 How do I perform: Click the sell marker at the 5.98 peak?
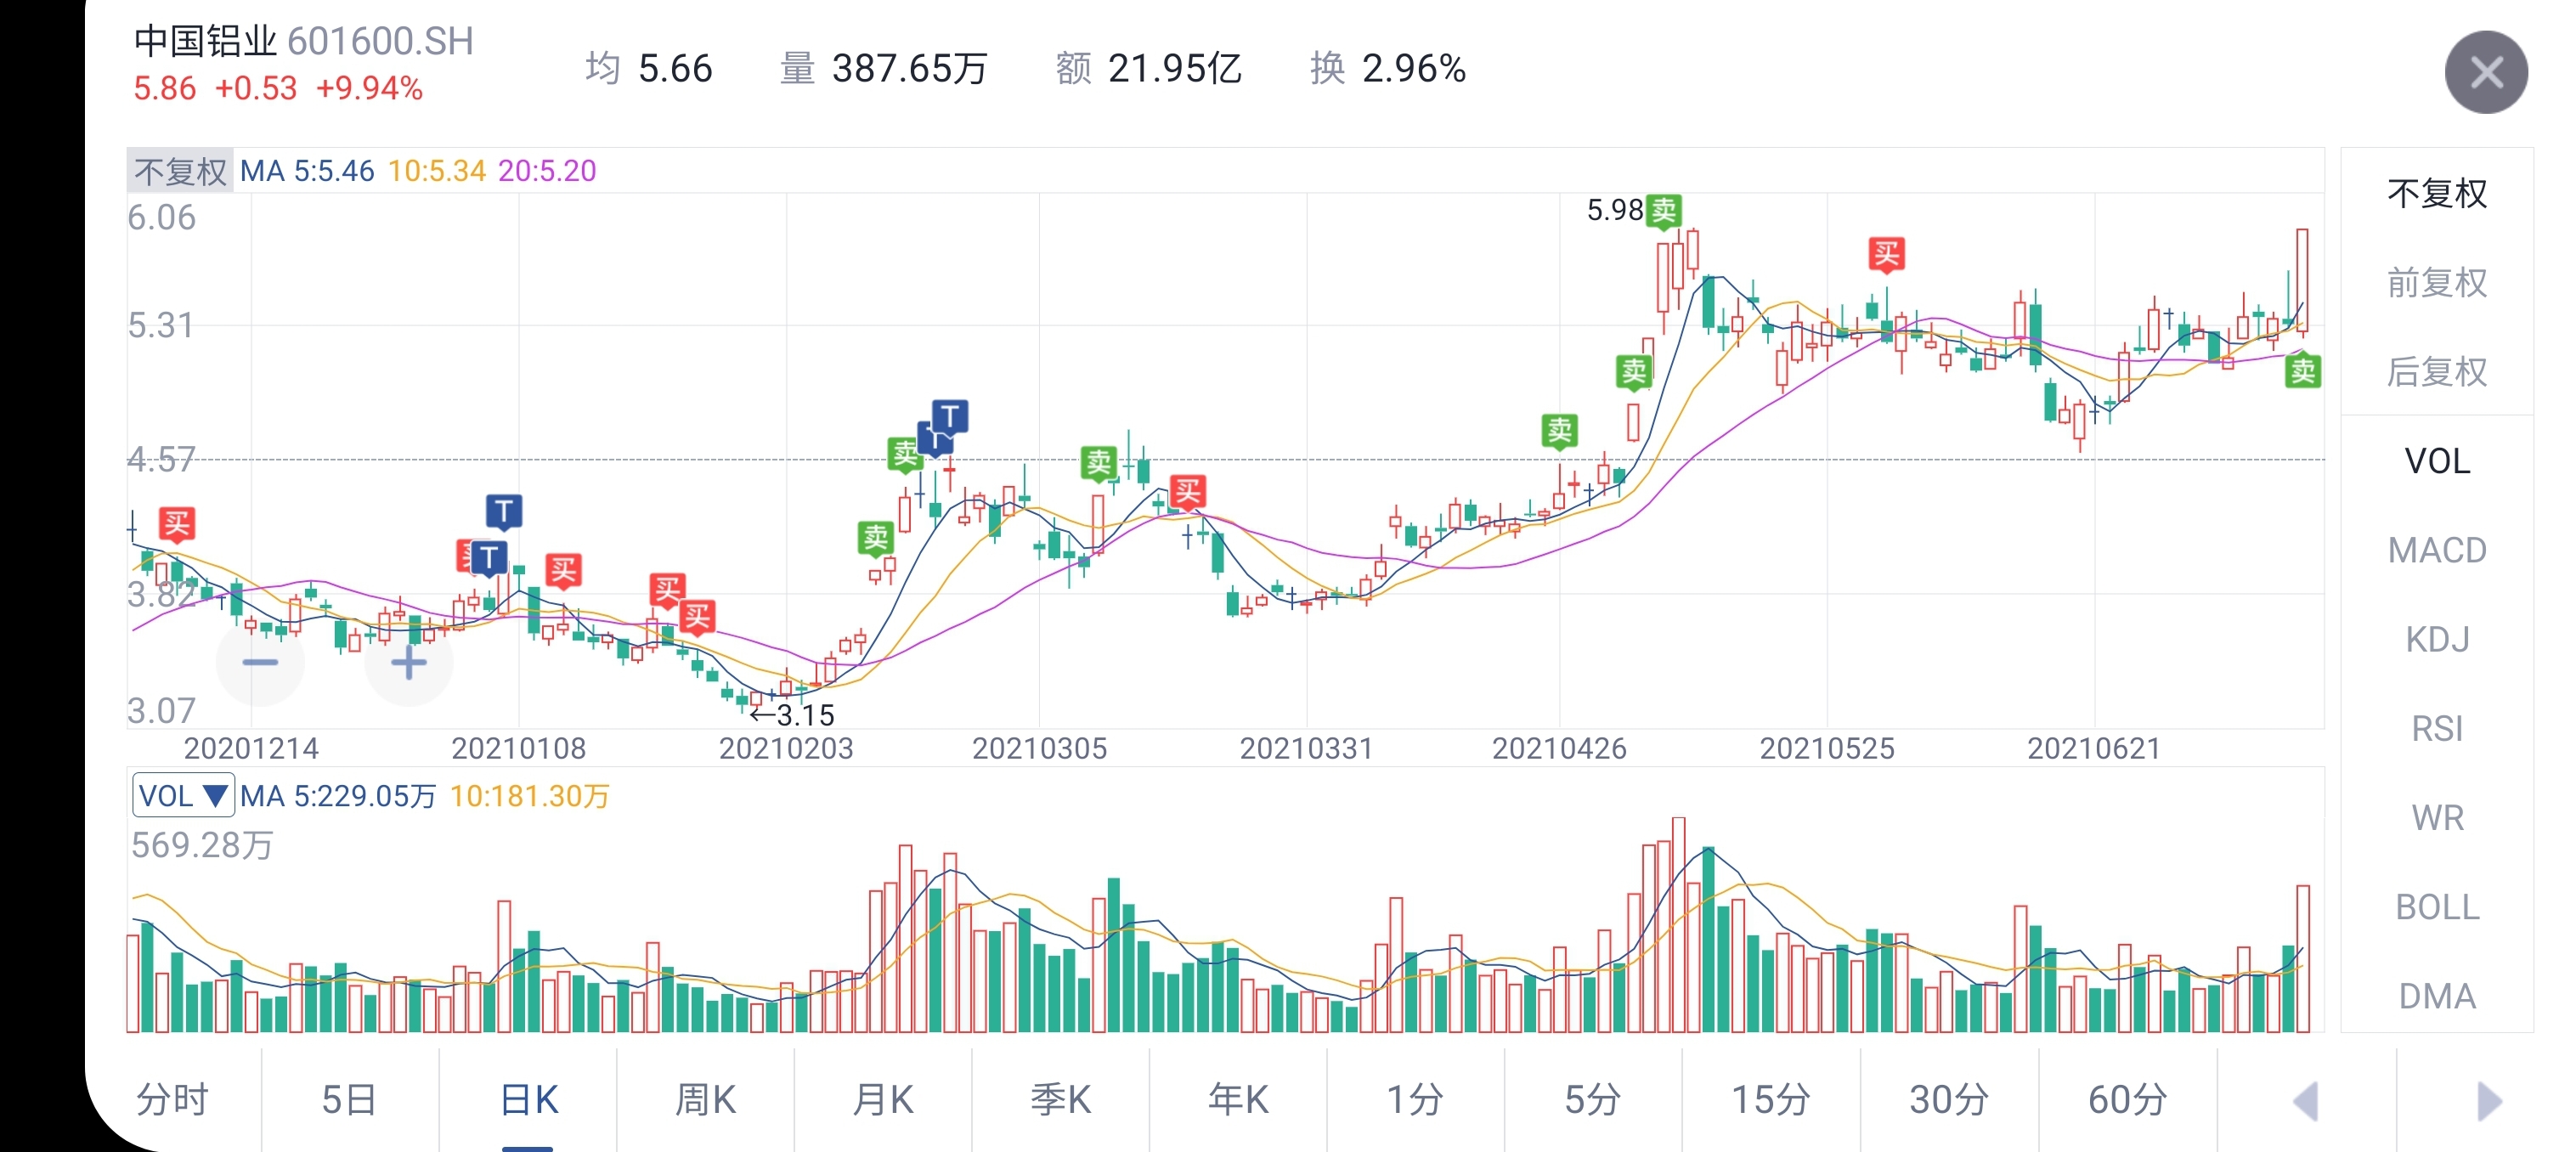point(1664,210)
